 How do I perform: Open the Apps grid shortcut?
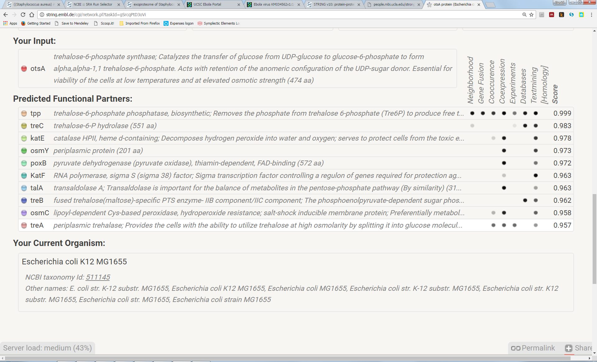point(10,23)
